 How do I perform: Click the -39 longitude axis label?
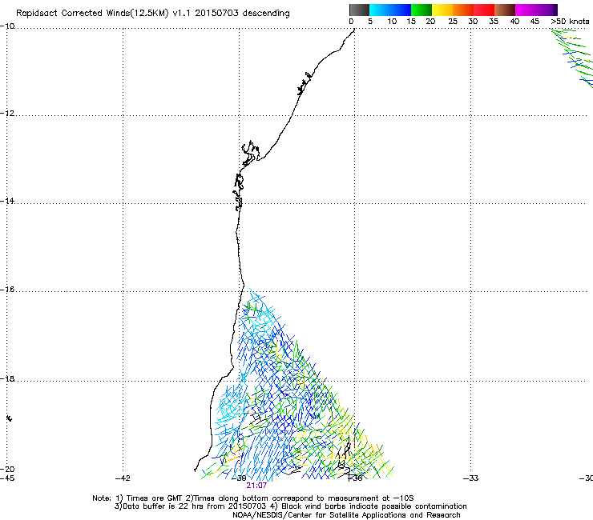coord(239,478)
